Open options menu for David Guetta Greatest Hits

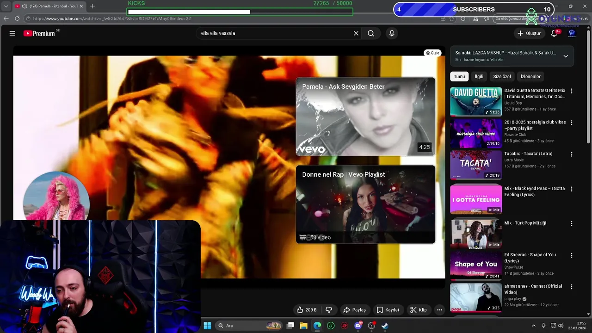[572, 91]
